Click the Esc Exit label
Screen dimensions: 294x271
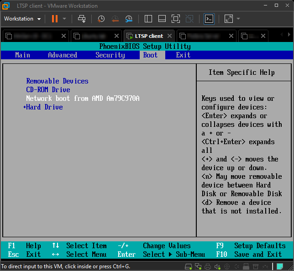click(24, 254)
